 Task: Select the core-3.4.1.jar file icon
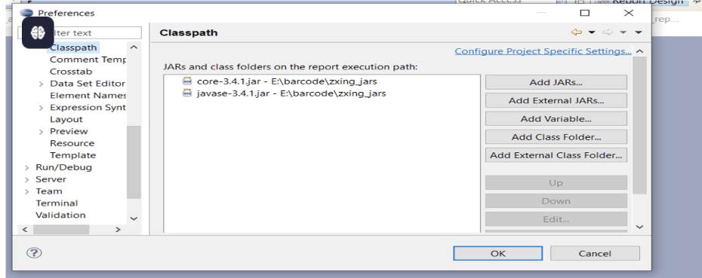click(187, 81)
